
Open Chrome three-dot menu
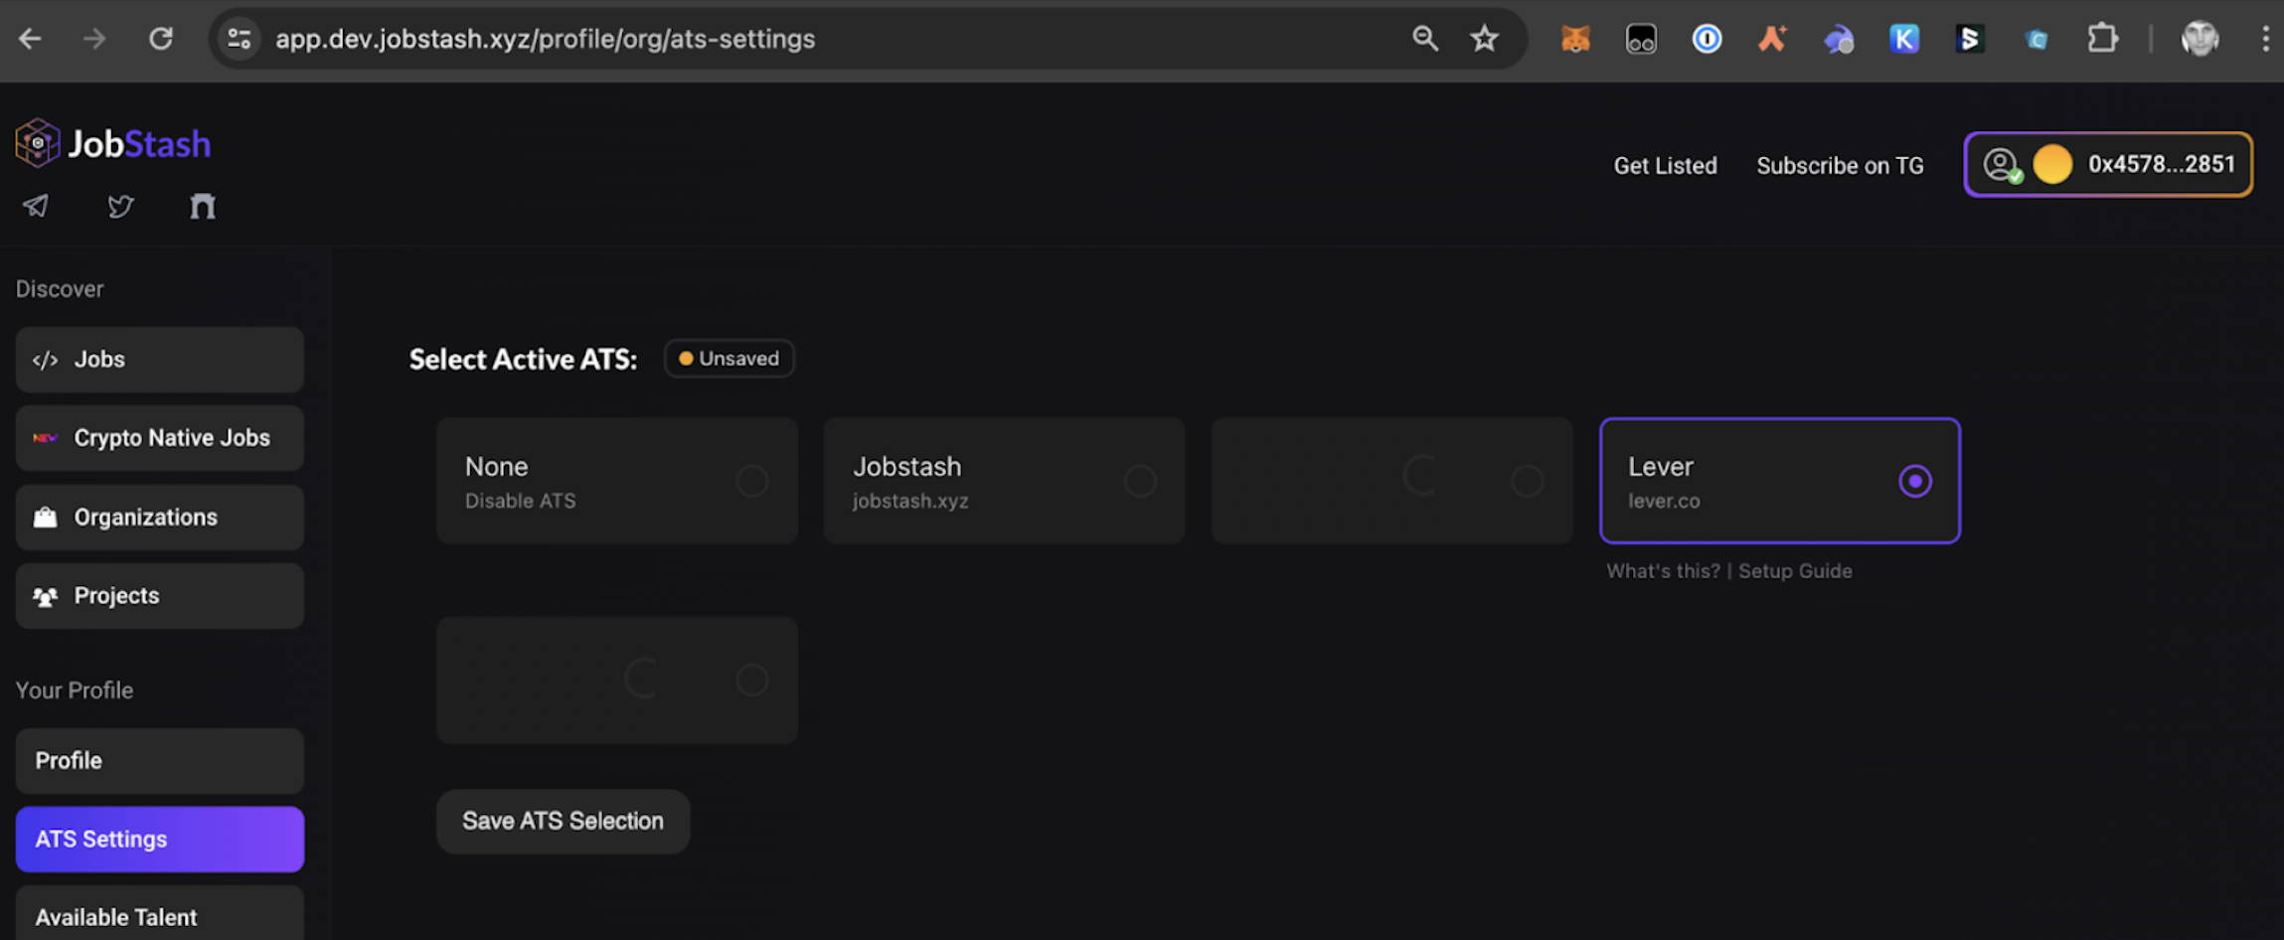pyautogui.click(x=2265, y=39)
